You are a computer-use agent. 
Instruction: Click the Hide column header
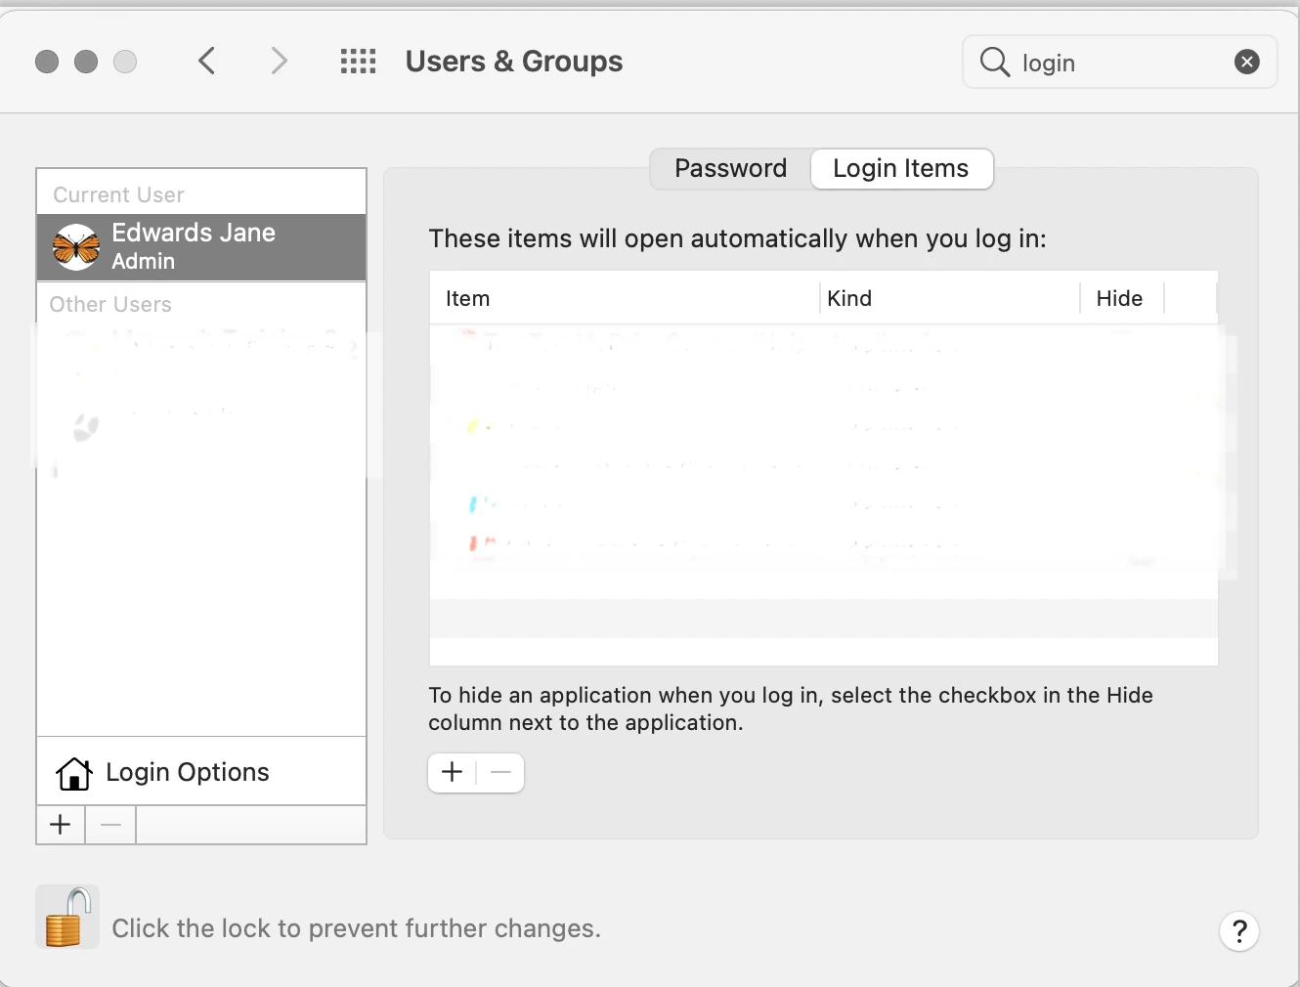coord(1119,299)
